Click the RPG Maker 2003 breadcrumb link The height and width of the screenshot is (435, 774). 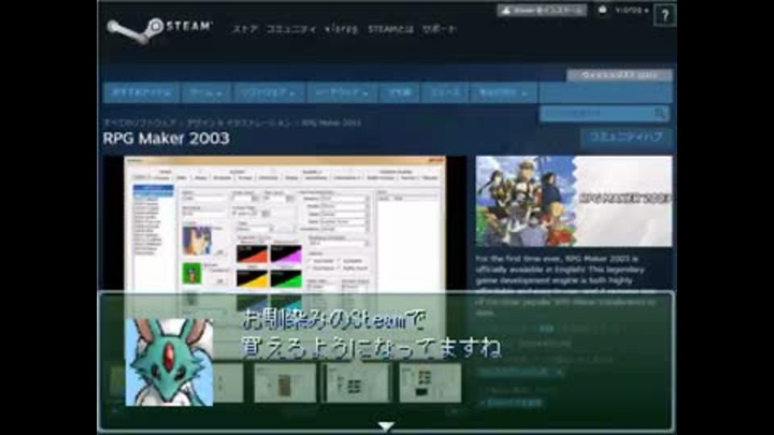(331, 122)
